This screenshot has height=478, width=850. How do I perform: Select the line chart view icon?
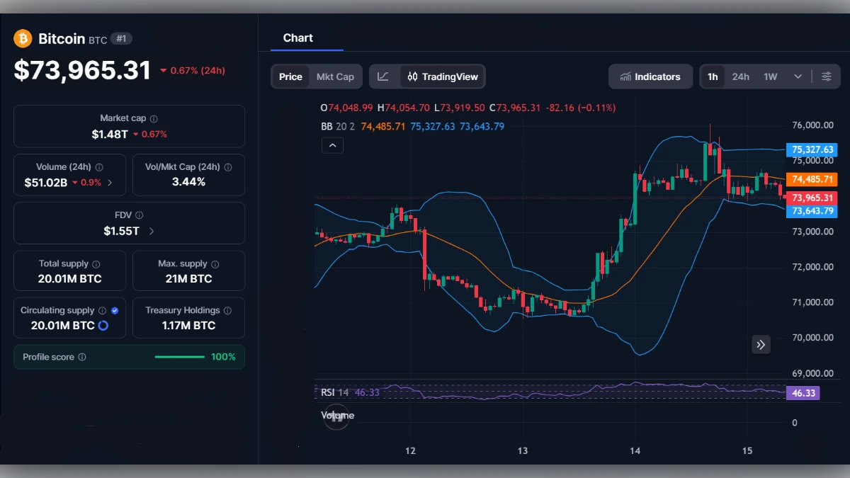coord(383,76)
